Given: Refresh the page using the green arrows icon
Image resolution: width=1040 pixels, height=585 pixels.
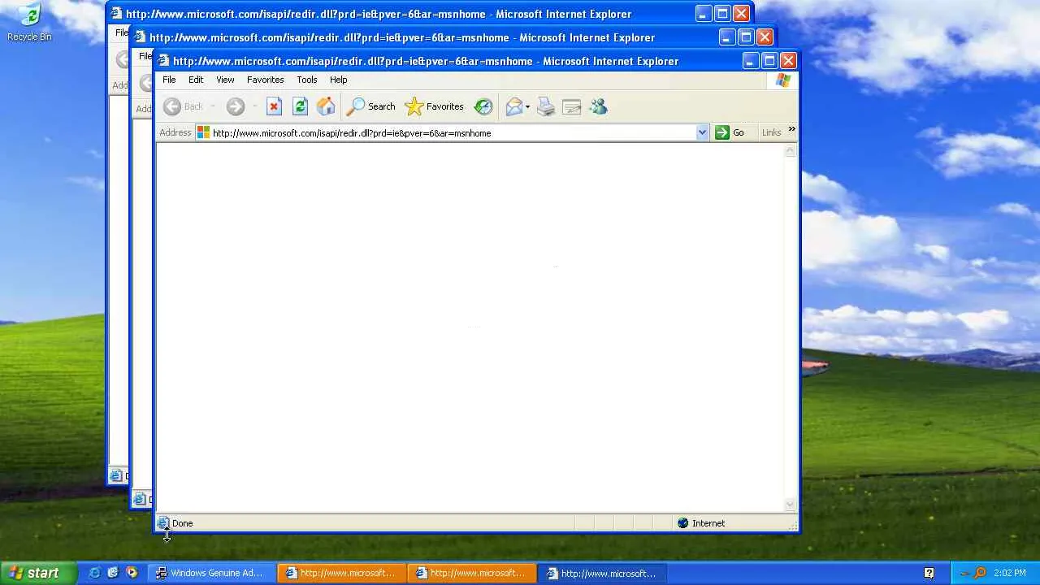Looking at the screenshot, I should [300, 106].
